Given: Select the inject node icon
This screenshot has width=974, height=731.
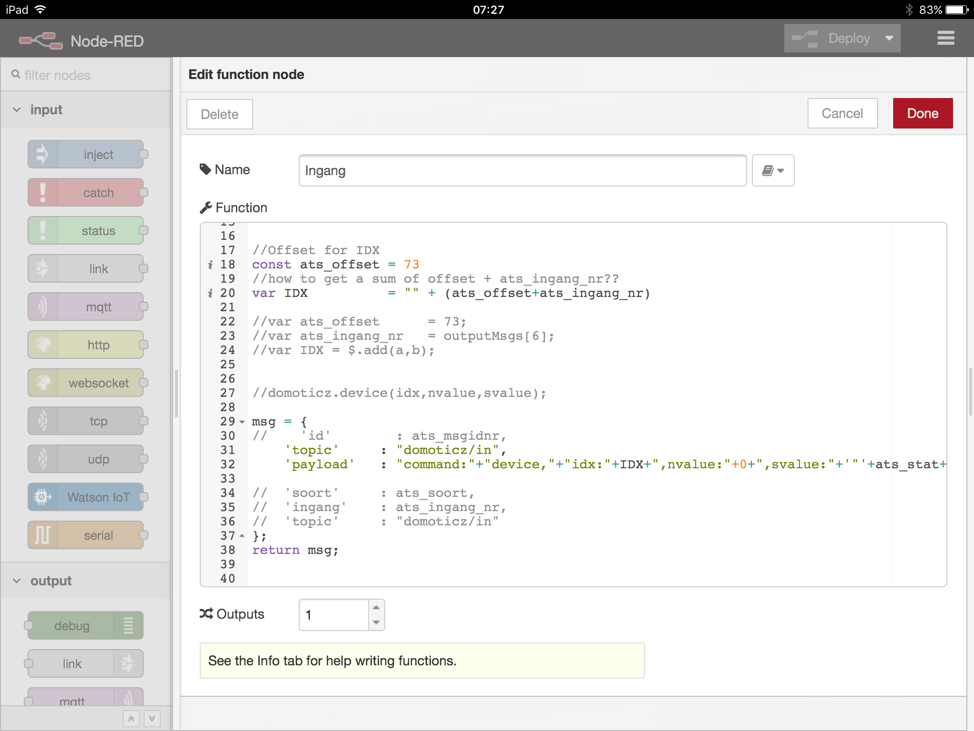Looking at the screenshot, I should click(x=43, y=154).
